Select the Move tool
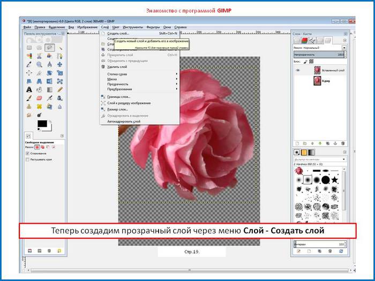This screenshot has width=375, height=281. pos(60,65)
